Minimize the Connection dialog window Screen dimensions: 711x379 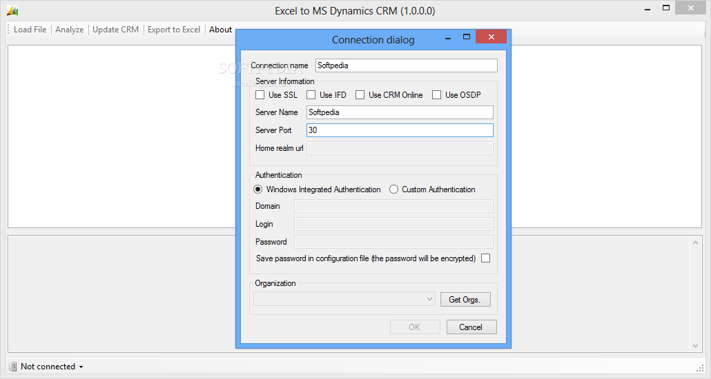pos(448,38)
